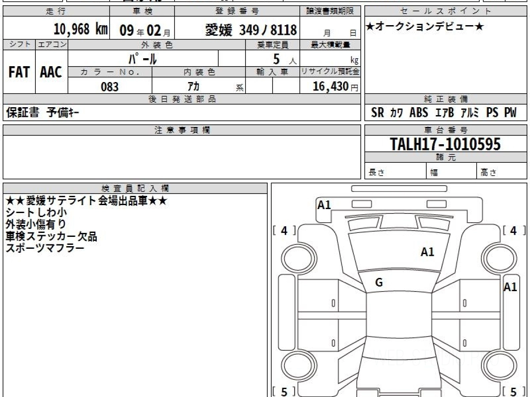530x397 pixels.
Task: Select registration number 愛媛 349ノ8118
Action: point(251,30)
